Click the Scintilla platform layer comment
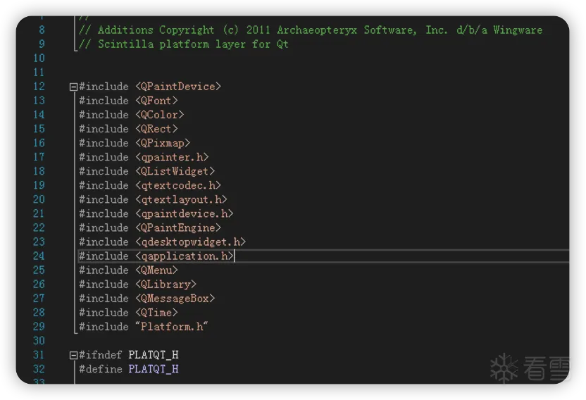586x400 pixels. 183,44
